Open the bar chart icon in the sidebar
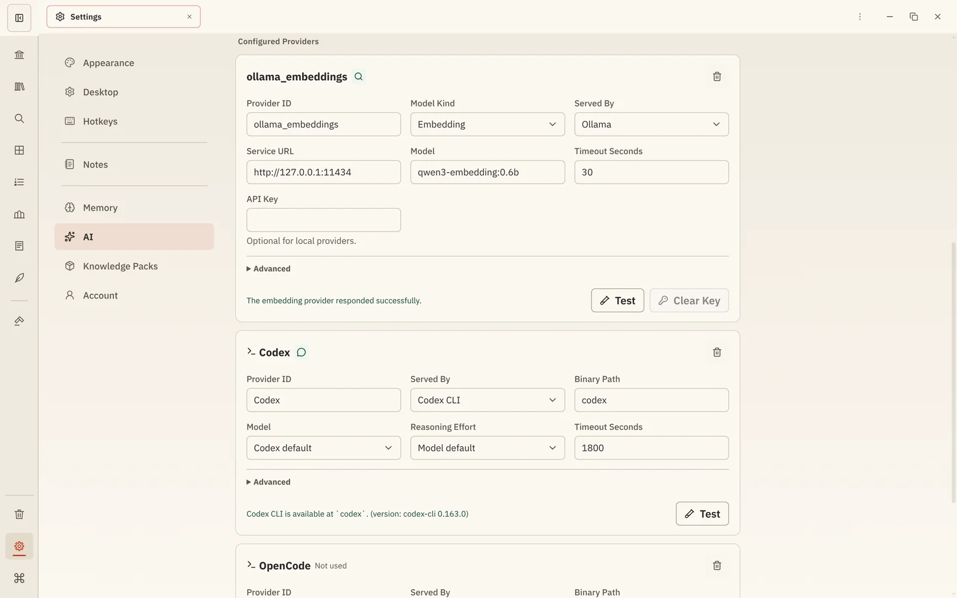The height and width of the screenshot is (598, 957). (19, 214)
